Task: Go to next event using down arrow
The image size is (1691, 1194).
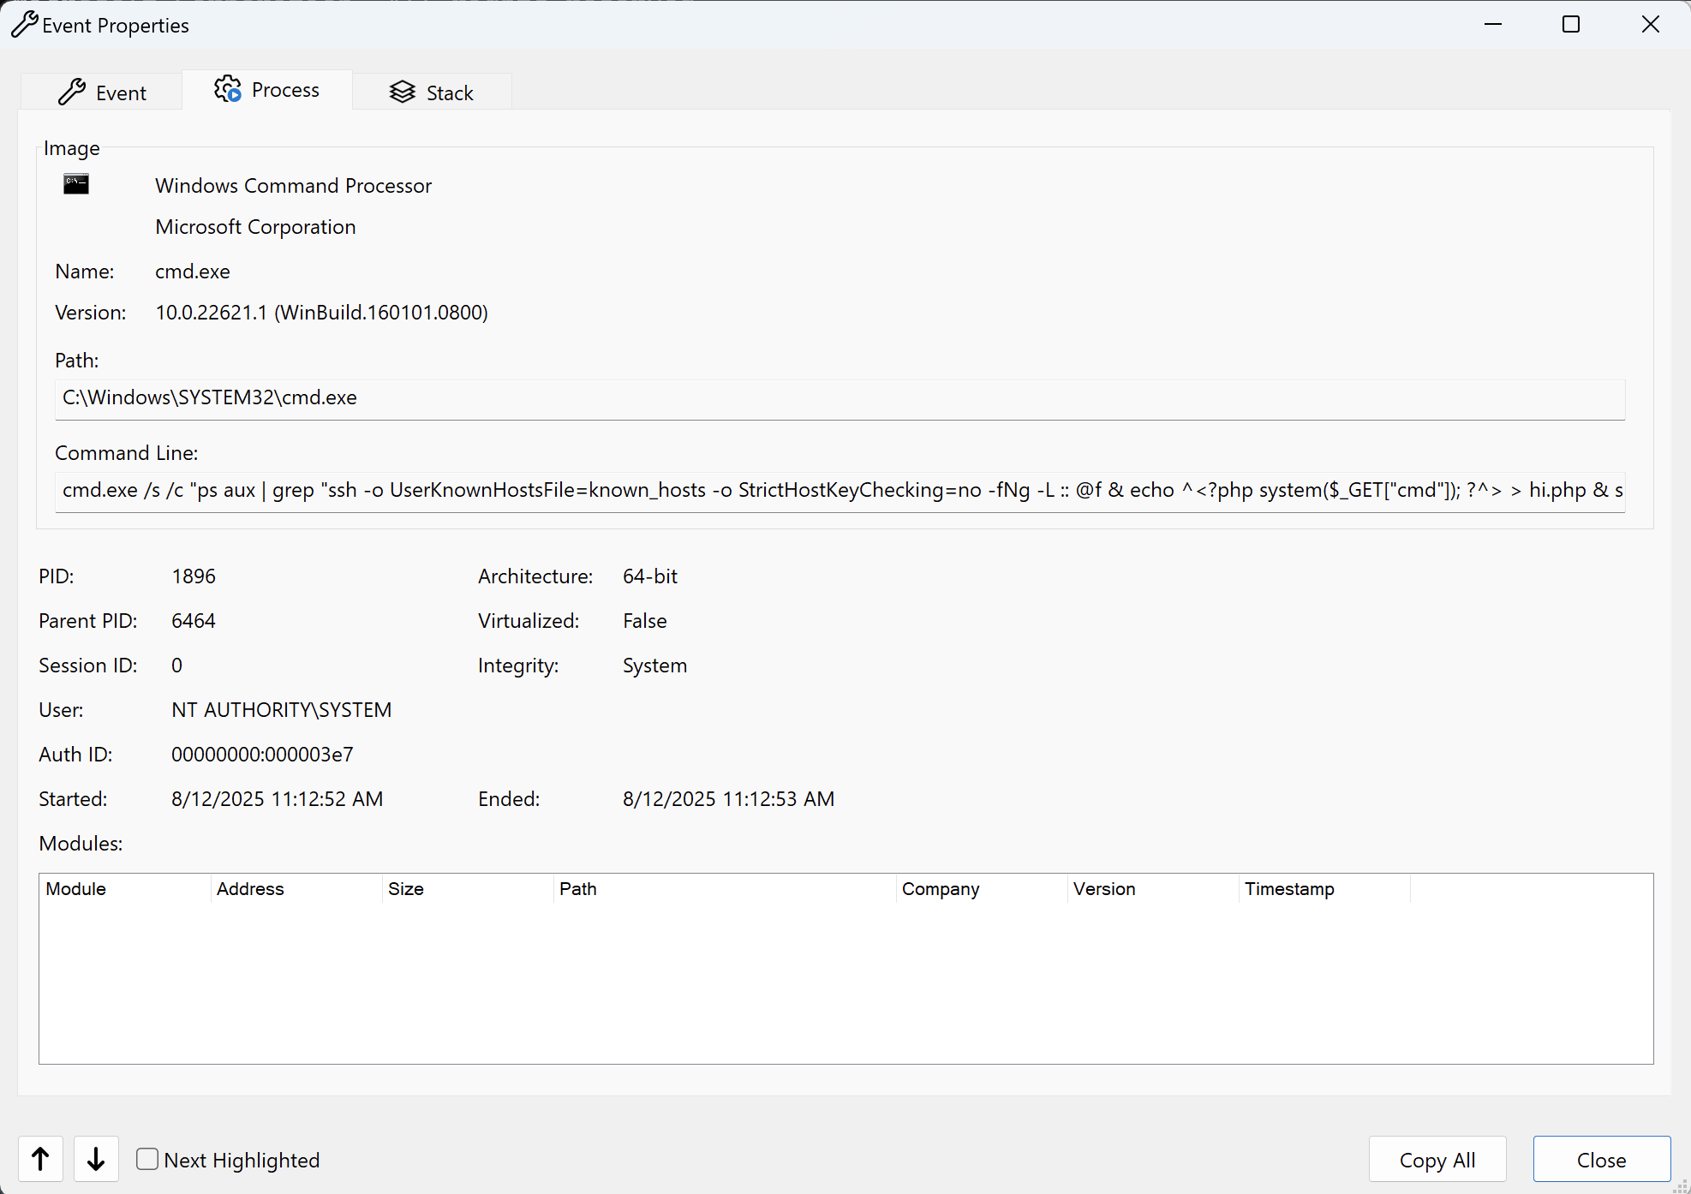Action: point(95,1159)
